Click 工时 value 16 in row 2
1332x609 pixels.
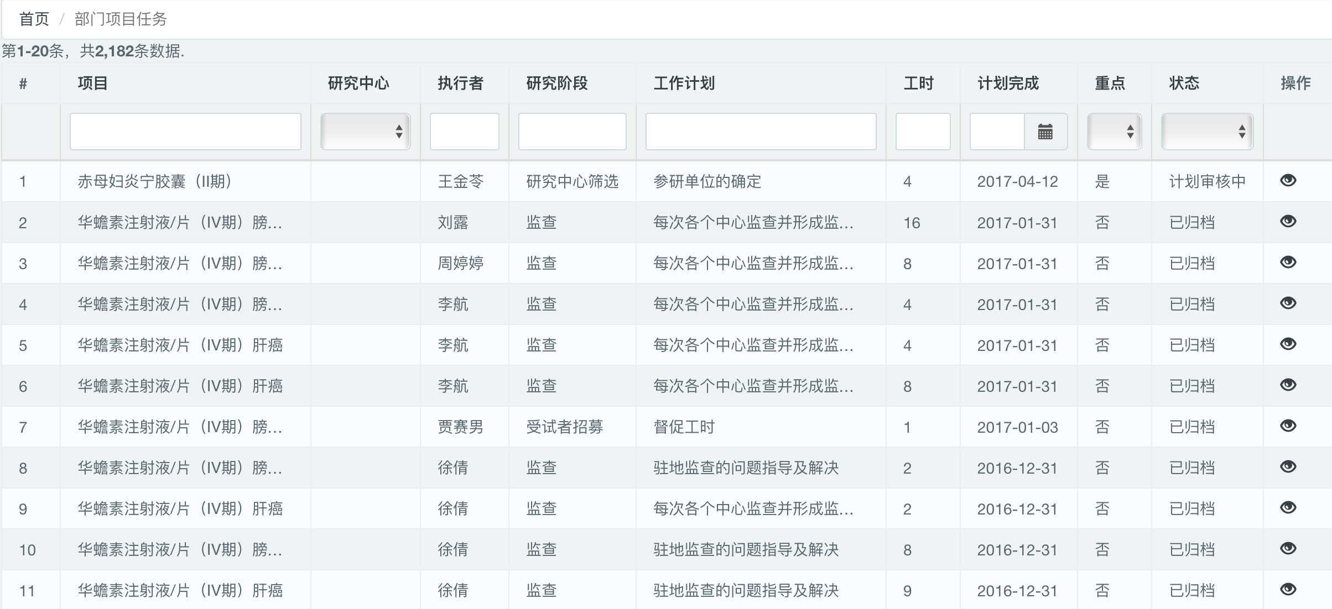click(912, 223)
